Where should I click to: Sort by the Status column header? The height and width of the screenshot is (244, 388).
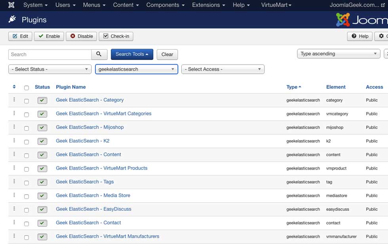(42, 87)
